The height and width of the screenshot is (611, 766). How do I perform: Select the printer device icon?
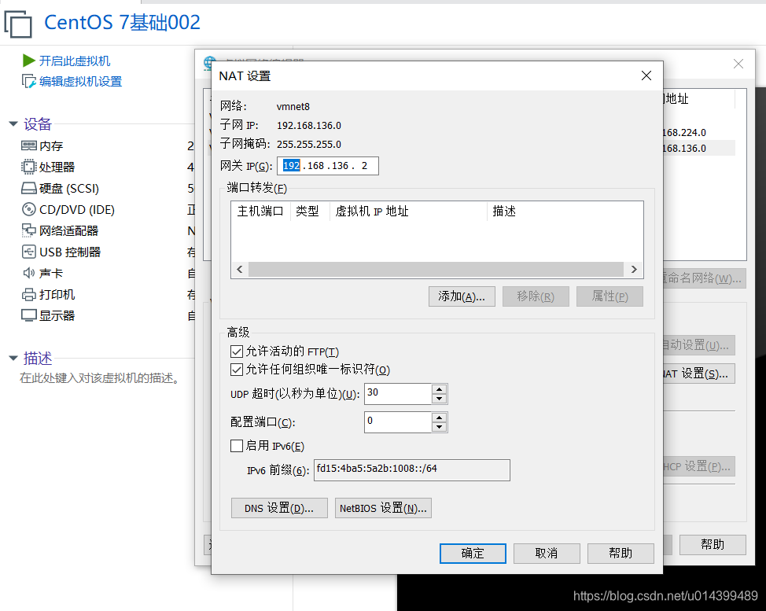pos(29,295)
